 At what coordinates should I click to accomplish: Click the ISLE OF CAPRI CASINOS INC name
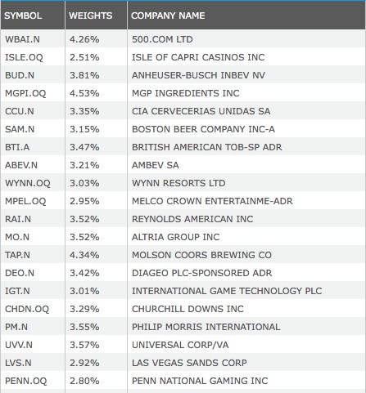point(198,57)
